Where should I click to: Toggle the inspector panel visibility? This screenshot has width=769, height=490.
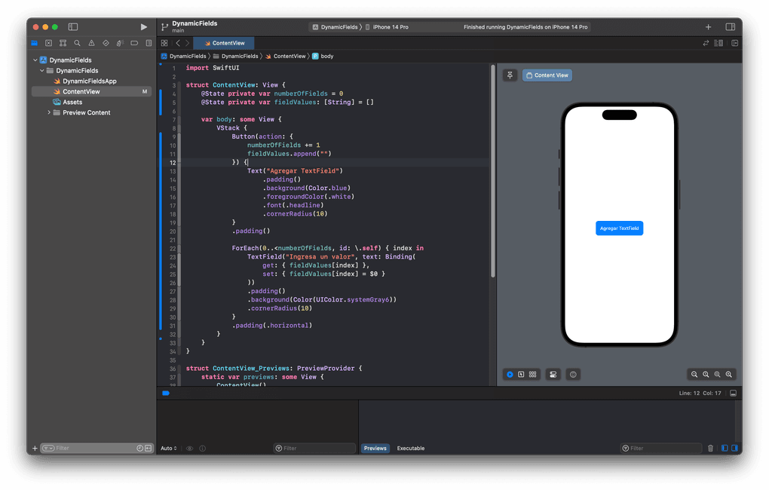pos(730,27)
